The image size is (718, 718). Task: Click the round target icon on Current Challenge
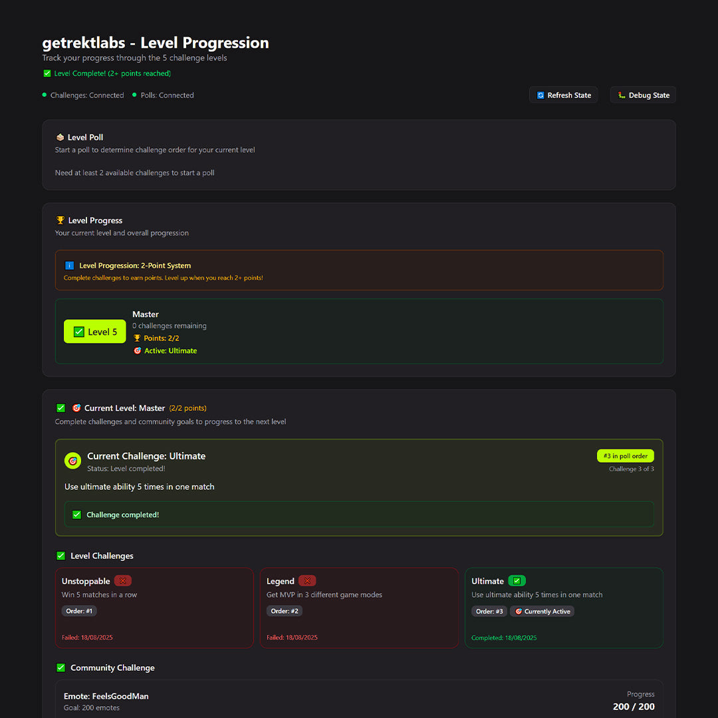coord(73,460)
